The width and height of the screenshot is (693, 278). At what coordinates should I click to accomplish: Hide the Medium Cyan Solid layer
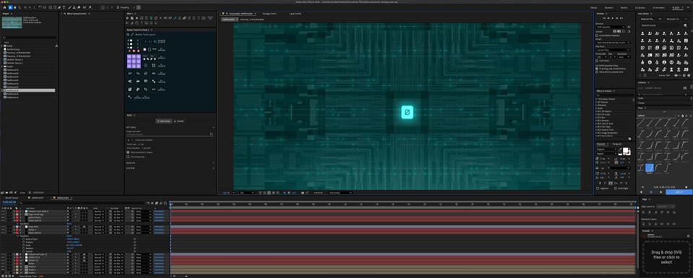[x=2, y=212]
